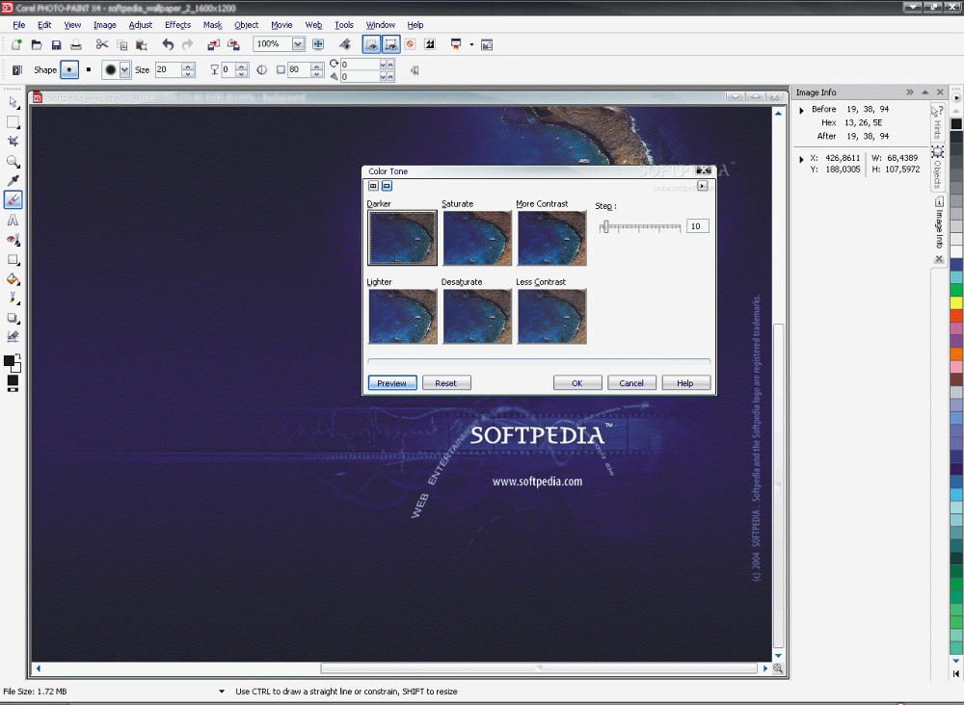Click the Export icon
This screenshot has width=964, height=705.
point(233,44)
